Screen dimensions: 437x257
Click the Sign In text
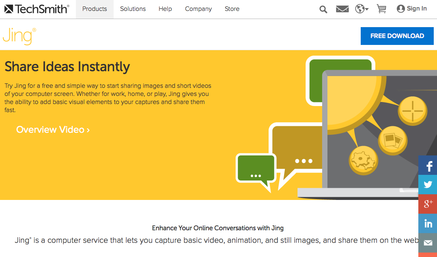tap(417, 8)
